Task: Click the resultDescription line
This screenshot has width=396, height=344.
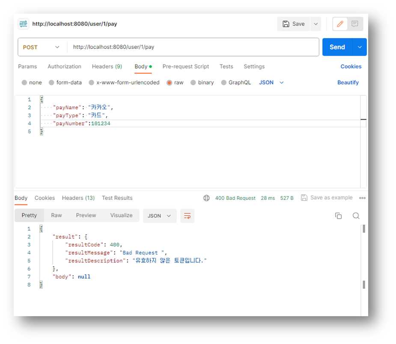Action: click(136, 261)
